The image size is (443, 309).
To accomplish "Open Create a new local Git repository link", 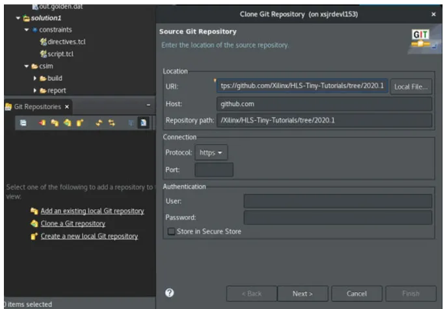I will [x=89, y=236].
